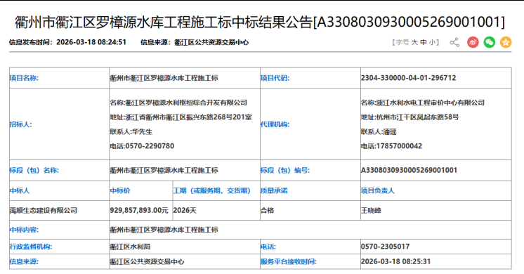Click supervisory phone 0570-2305017
The height and width of the screenshot is (274, 524).
click(385, 247)
